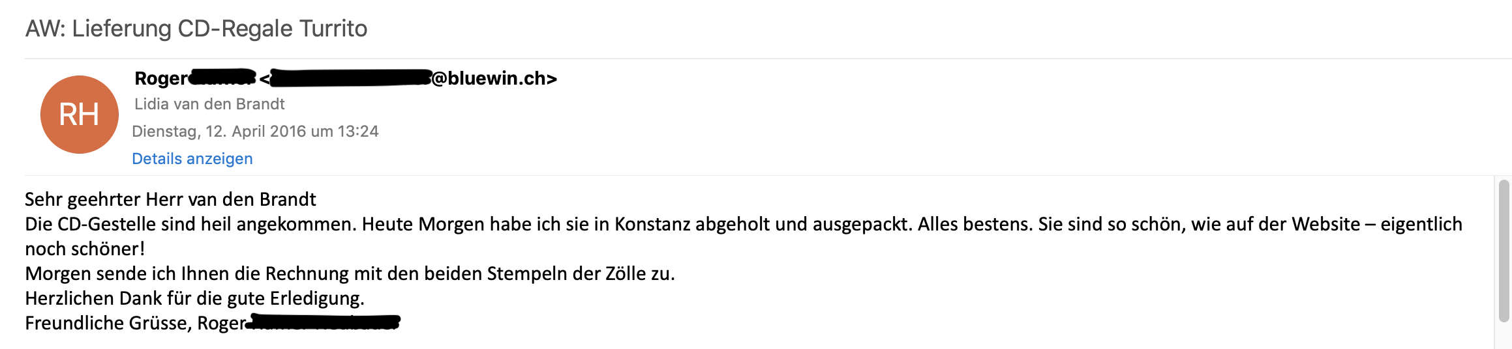Image resolution: width=1512 pixels, height=349 pixels.
Task: Click the closing Freundliche Grüsse, Roger
Action: (135, 323)
